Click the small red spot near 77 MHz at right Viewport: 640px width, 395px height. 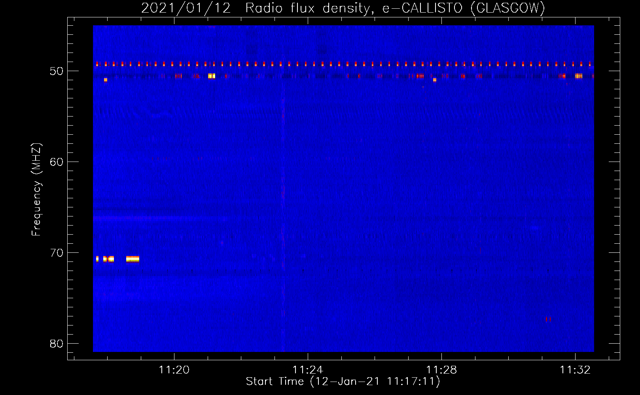coord(548,319)
